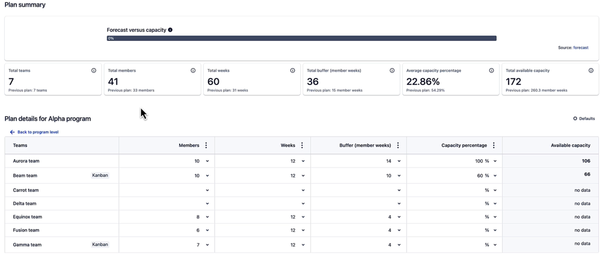This screenshot has height=255, width=602.
Task: Select the Aurora team row name
Action: 26,162
